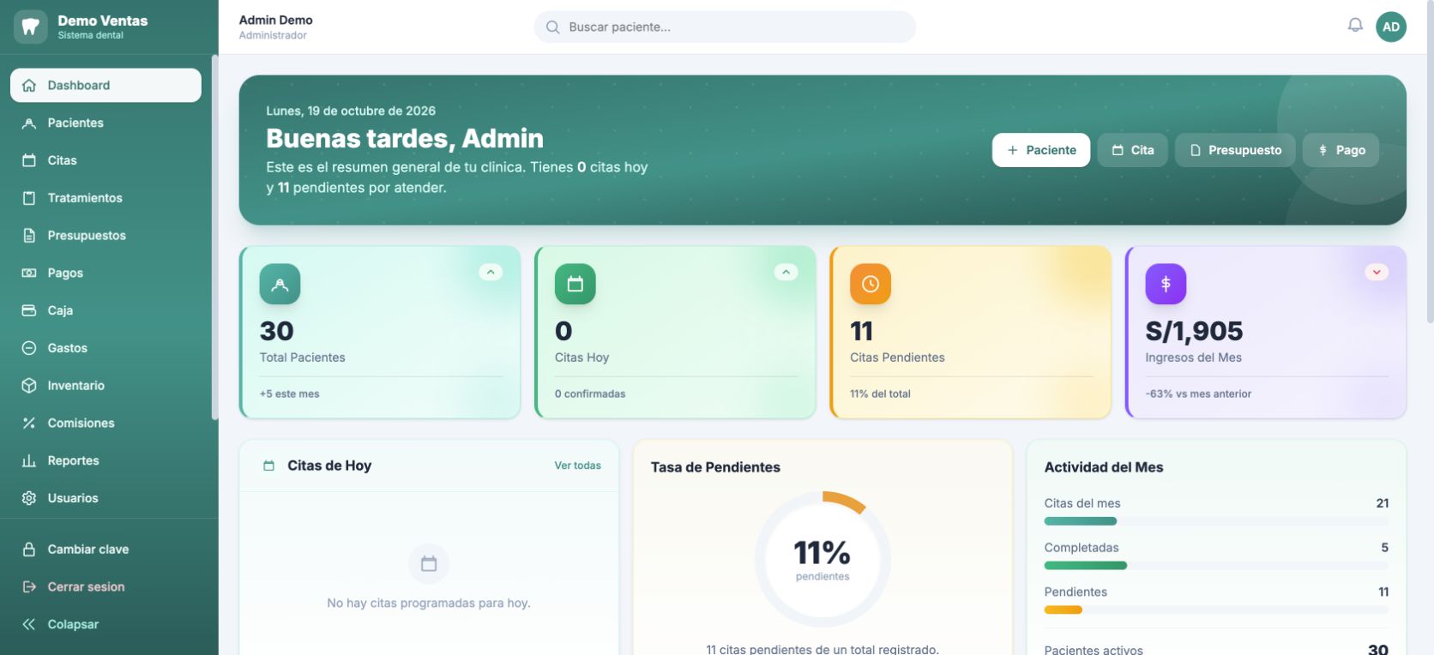The height and width of the screenshot is (655, 1434).
Task: Click the magnifier icon in search bar
Action: [553, 27]
